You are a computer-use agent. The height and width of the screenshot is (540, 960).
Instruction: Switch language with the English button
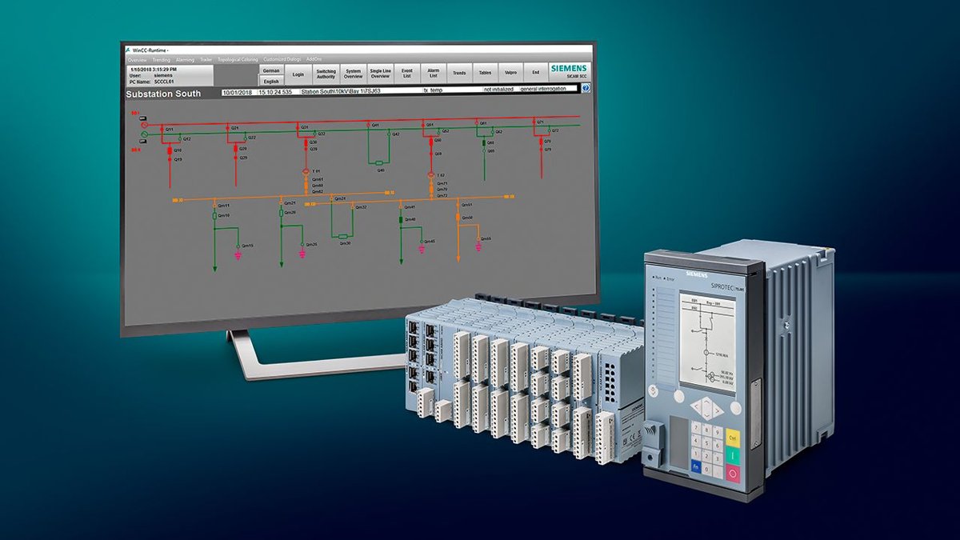[x=271, y=81]
